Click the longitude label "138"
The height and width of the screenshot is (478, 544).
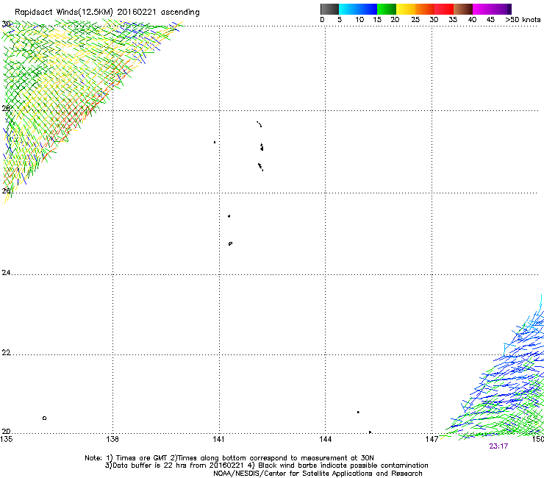[x=112, y=439]
